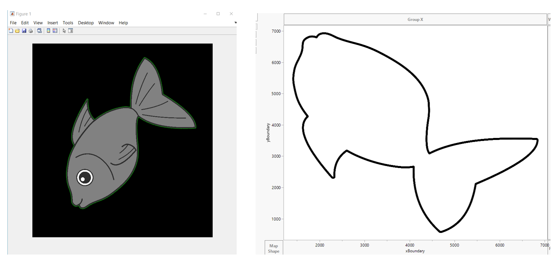The height and width of the screenshot is (262, 559).
Task: Click the MATLAB logo in Figure 1 title bar
Action: (12, 14)
